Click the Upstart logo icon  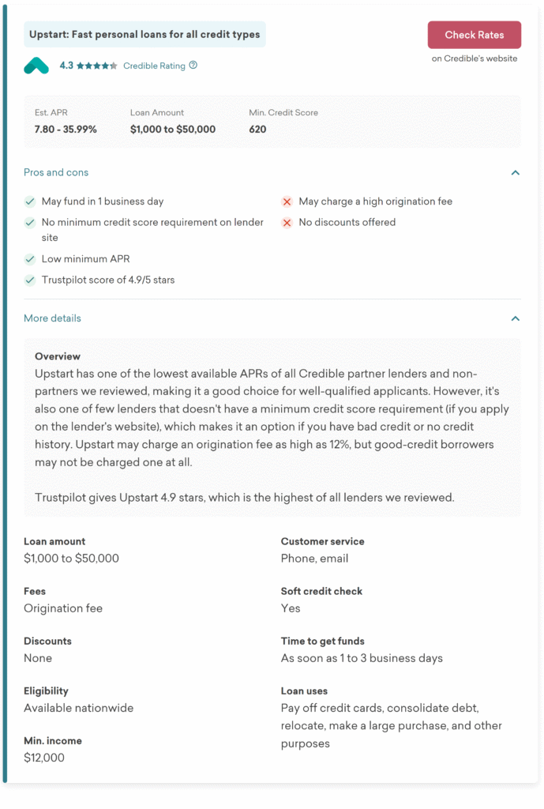pos(36,66)
